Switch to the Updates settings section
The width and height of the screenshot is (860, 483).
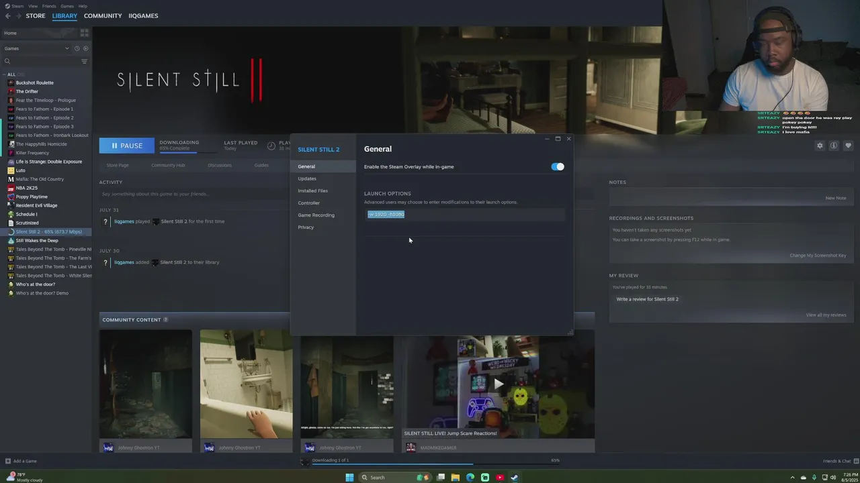click(x=307, y=178)
